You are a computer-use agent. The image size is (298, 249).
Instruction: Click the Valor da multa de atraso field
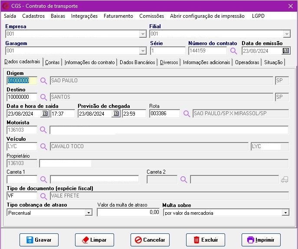128,212
